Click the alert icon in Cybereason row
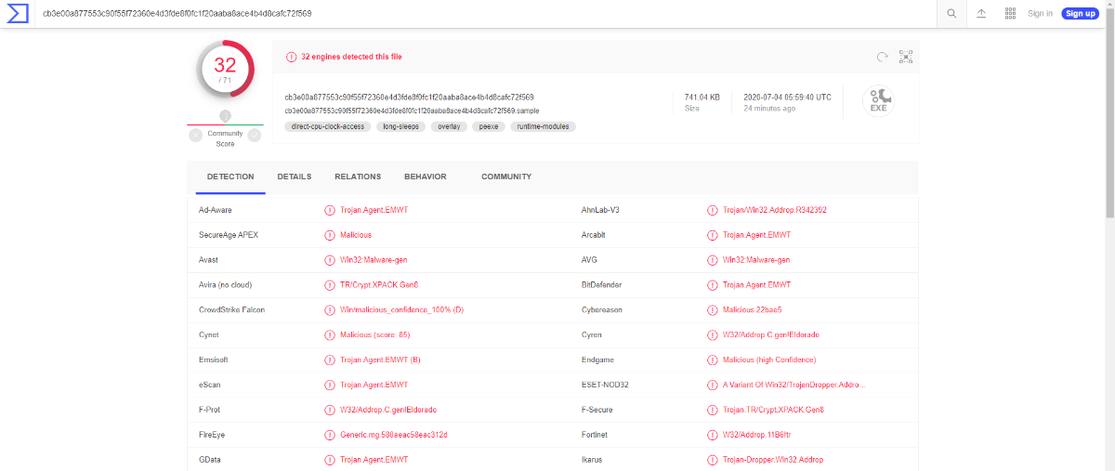The width and height of the screenshot is (1115, 471). click(713, 309)
